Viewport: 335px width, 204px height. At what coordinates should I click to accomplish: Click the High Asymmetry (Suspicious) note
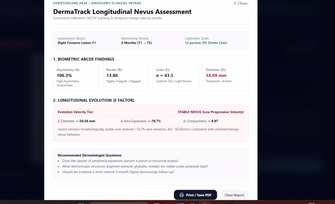point(68,83)
